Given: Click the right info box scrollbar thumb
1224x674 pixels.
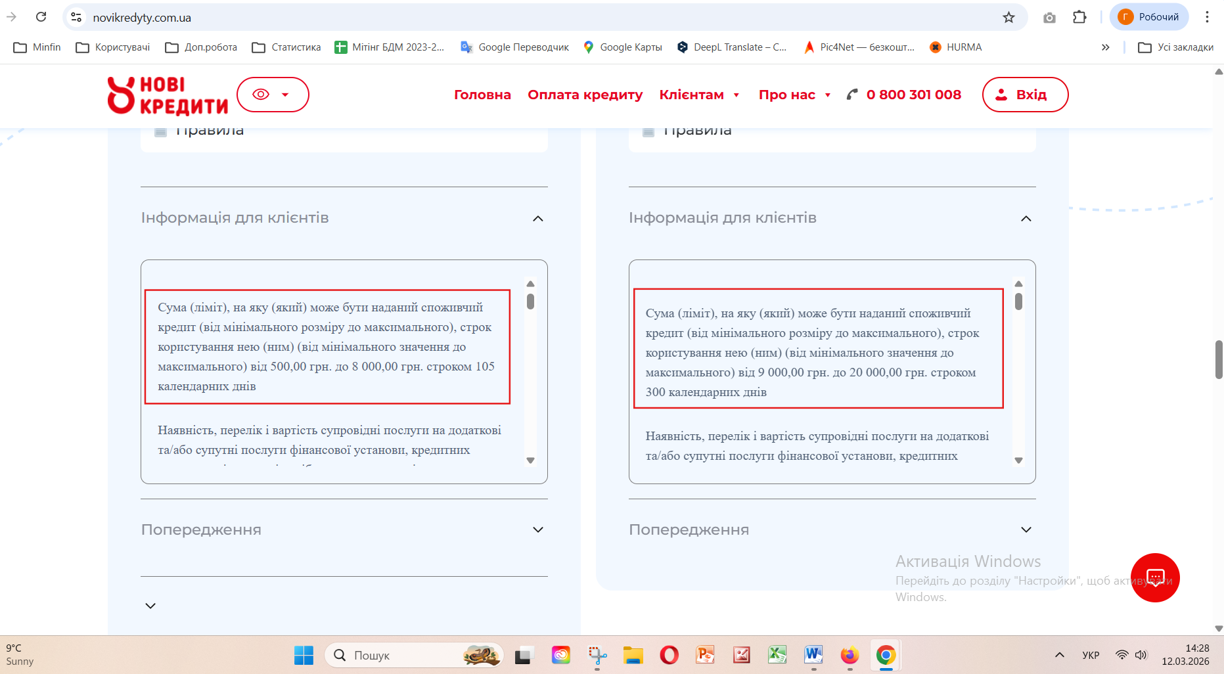Looking at the screenshot, I should click(1018, 302).
